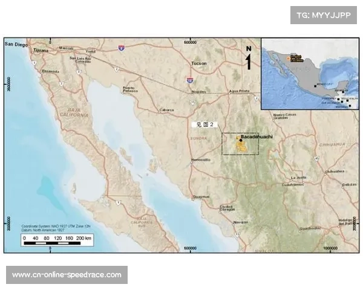Click the 'Nogales' label
The width and height of the screenshot is (363, 290).
click(199, 92)
